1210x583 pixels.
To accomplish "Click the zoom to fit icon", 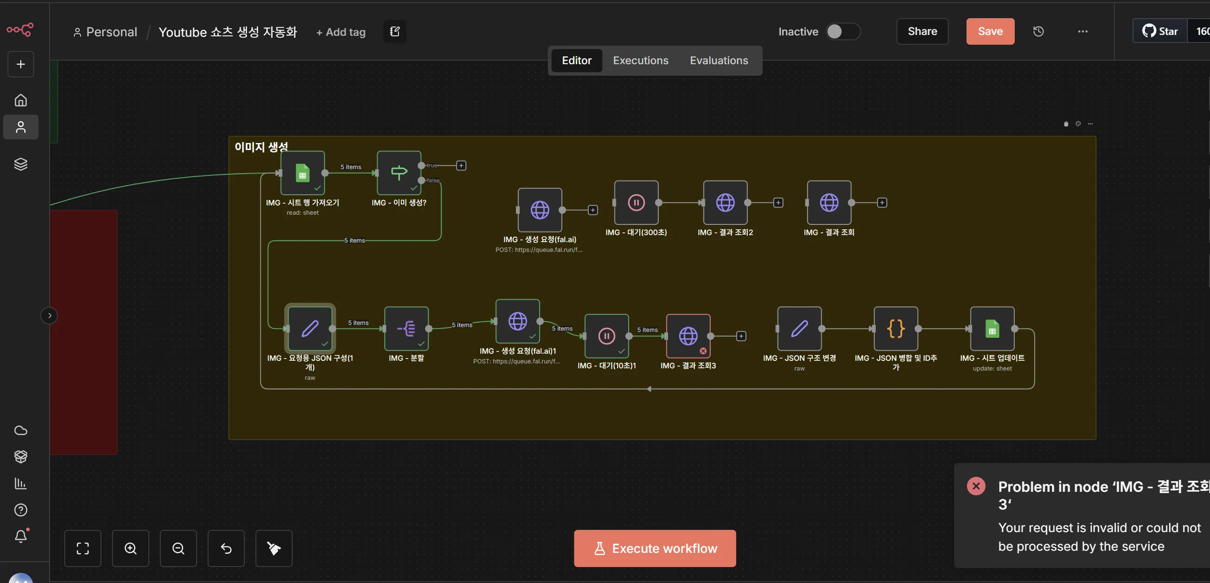I will [83, 548].
